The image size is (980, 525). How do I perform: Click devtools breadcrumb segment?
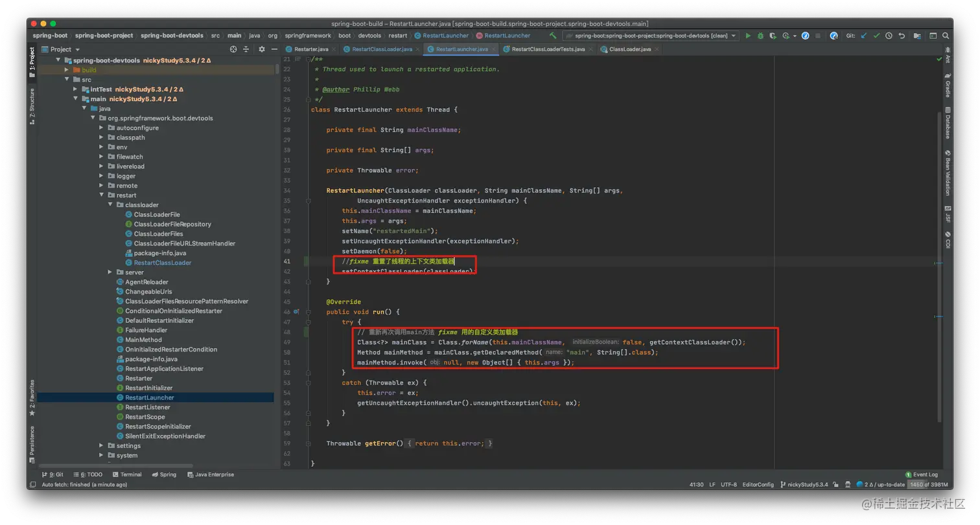click(x=369, y=36)
